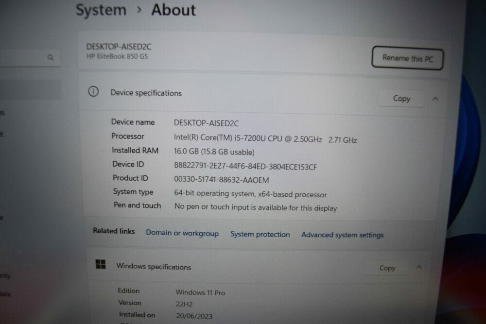
Task: Click the Pen and touch label
Action: point(137,205)
